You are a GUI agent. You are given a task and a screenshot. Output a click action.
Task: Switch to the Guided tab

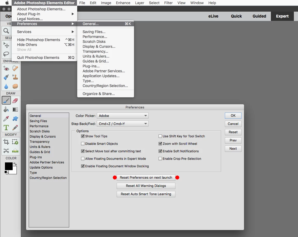pyautogui.click(x=259, y=16)
